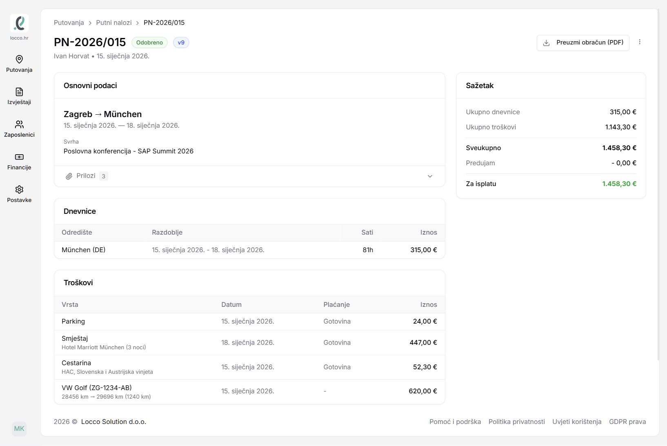Screen dimensions: 667x446
Task: Select the Smještaj expense row
Action: 249,342
